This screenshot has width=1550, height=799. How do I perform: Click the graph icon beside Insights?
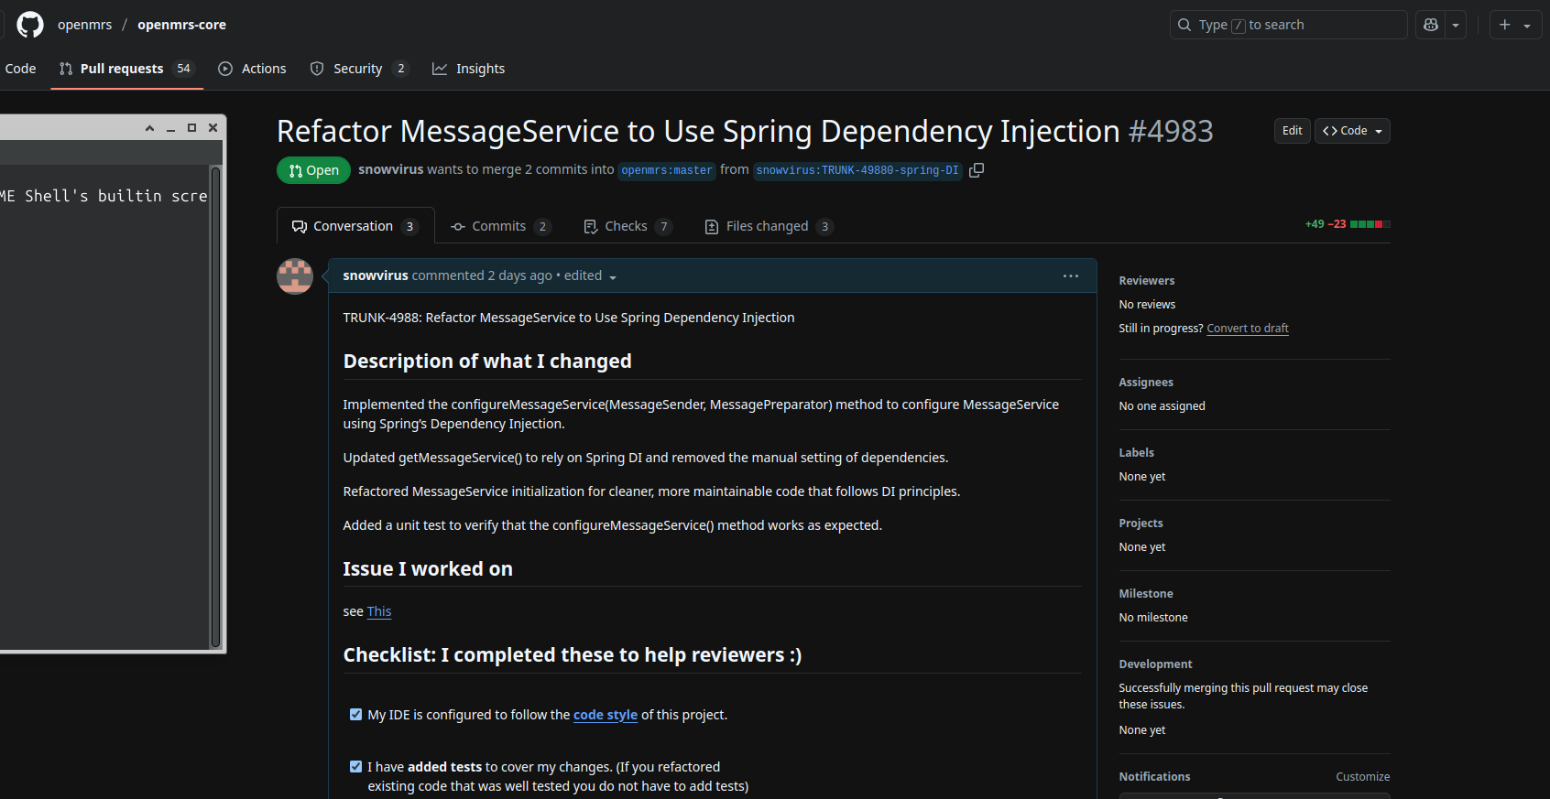point(440,69)
